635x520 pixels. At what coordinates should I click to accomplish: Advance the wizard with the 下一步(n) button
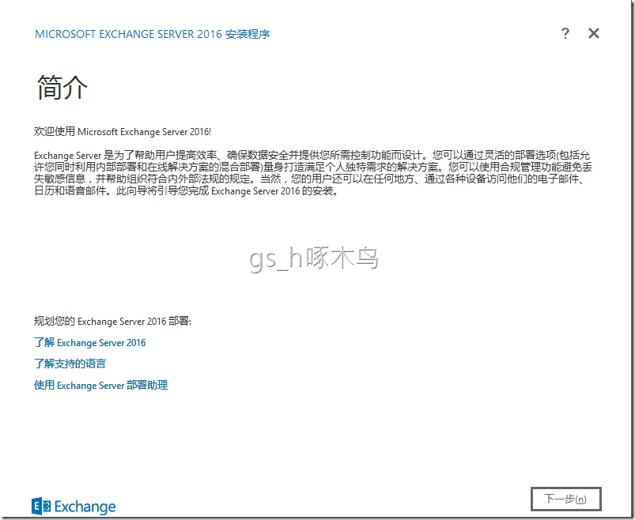pos(566,499)
